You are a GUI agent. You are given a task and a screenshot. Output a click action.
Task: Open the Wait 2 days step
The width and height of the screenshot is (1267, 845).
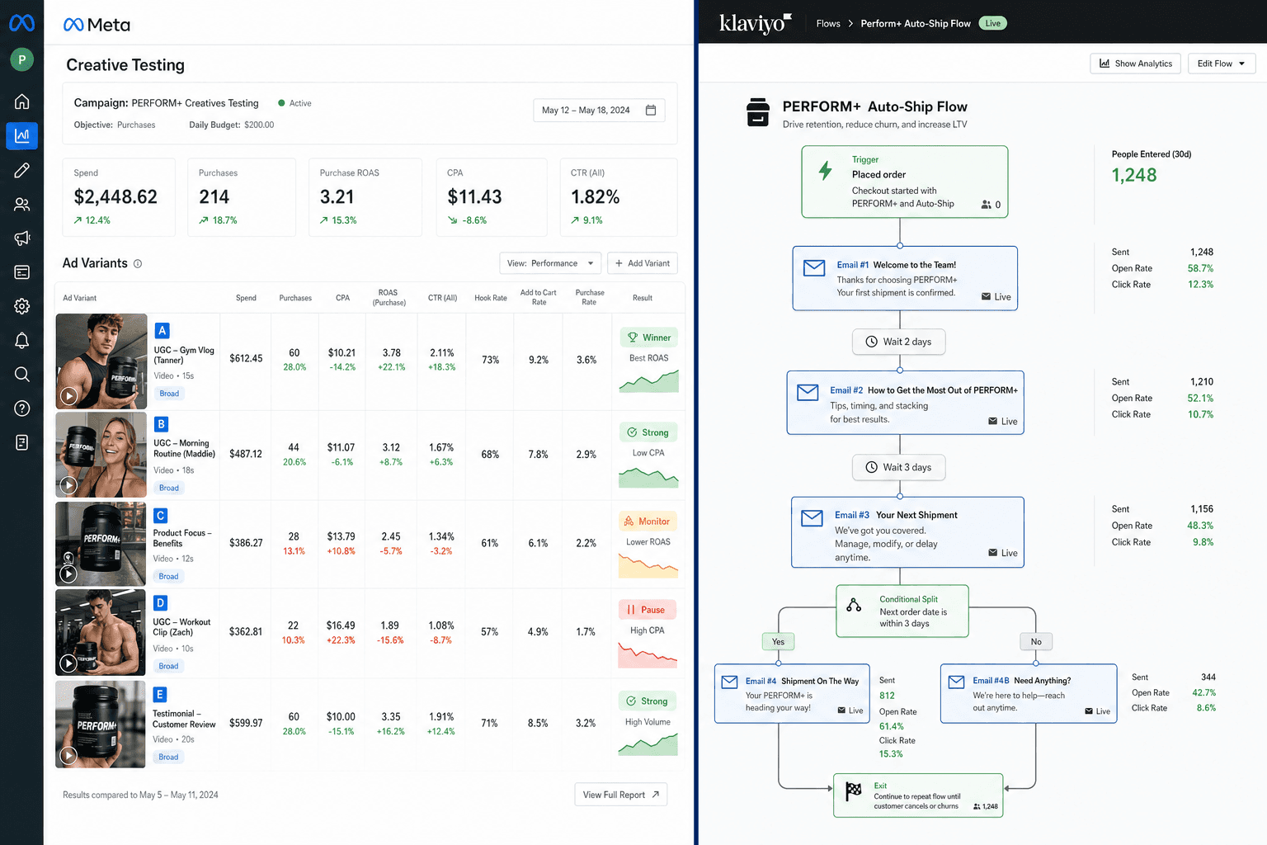coord(899,342)
